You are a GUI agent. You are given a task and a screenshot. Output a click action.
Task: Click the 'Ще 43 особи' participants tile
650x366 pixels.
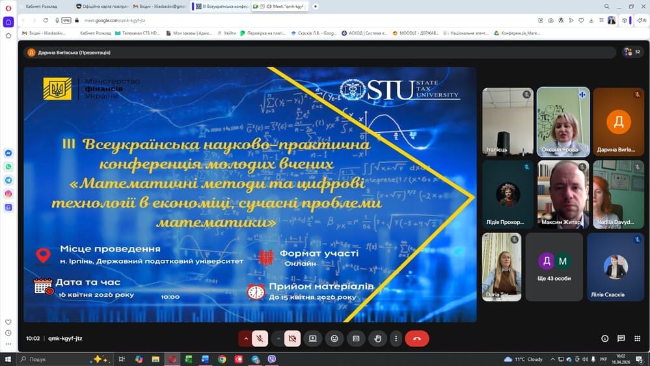553,266
